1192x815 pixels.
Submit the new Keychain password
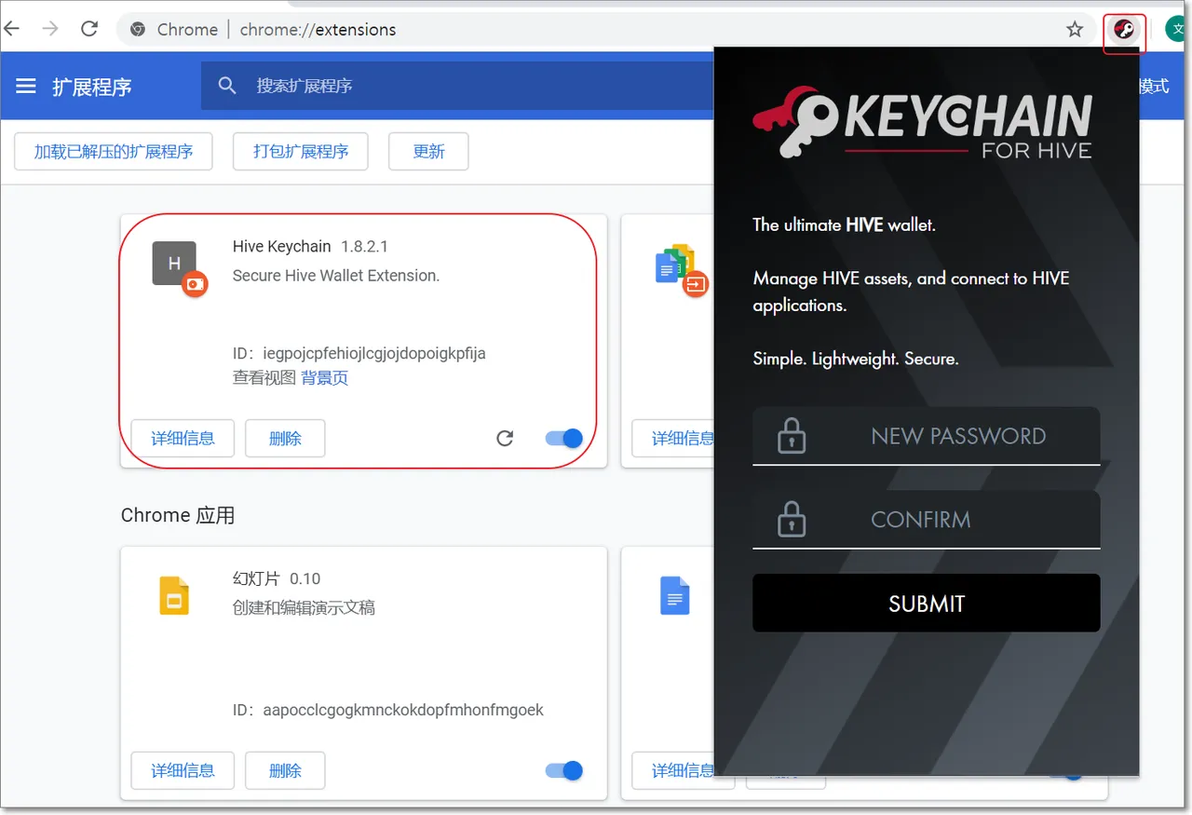tap(927, 604)
